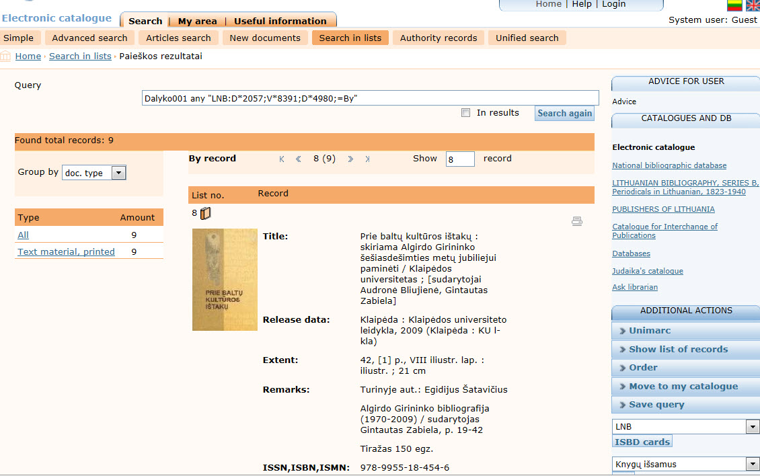Go to the previous record page
This screenshot has height=476, width=760.
coord(299,159)
